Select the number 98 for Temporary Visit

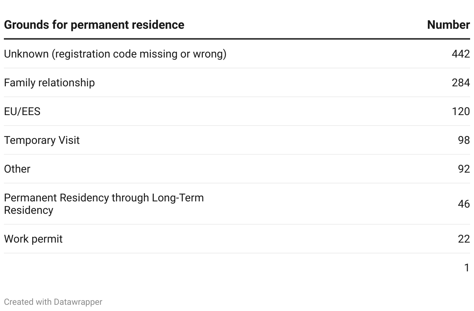click(x=464, y=140)
